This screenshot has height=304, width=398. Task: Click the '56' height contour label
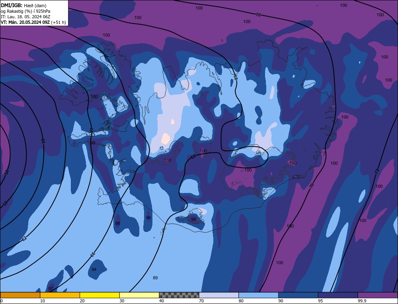(7, 172)
